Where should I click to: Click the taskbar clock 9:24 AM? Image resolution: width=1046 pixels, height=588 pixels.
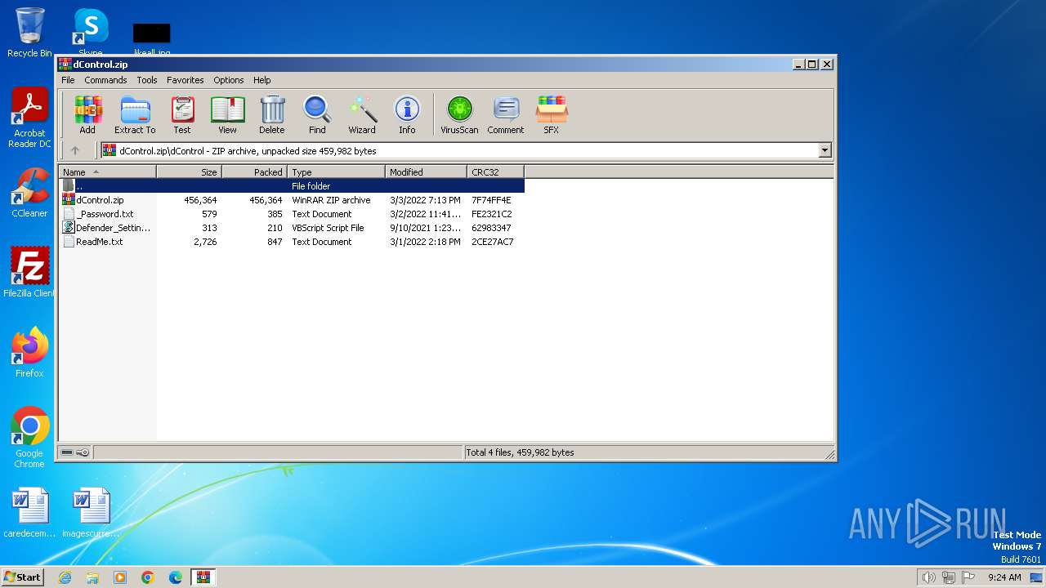pyautogui.click(x=1004, y=577)
